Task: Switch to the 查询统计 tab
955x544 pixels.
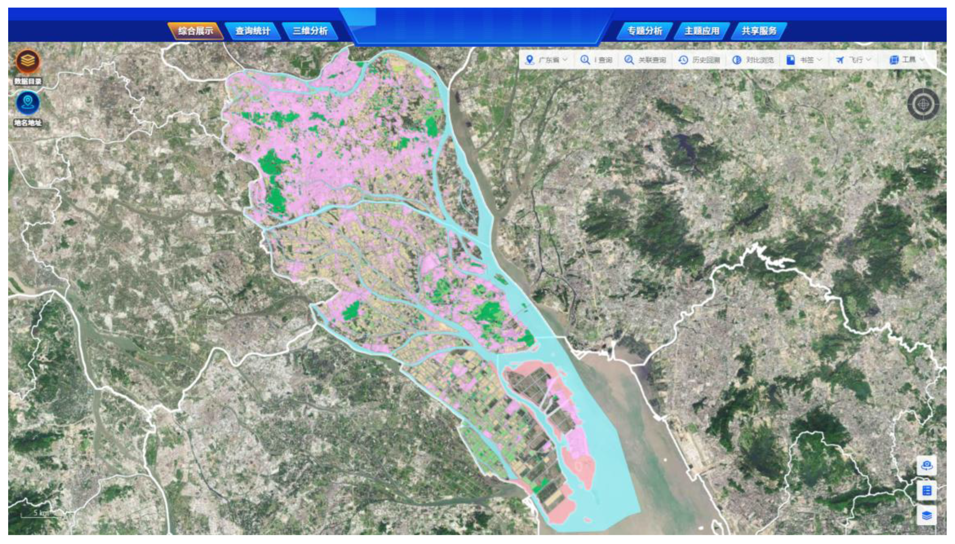Action: tap(253, 31)
